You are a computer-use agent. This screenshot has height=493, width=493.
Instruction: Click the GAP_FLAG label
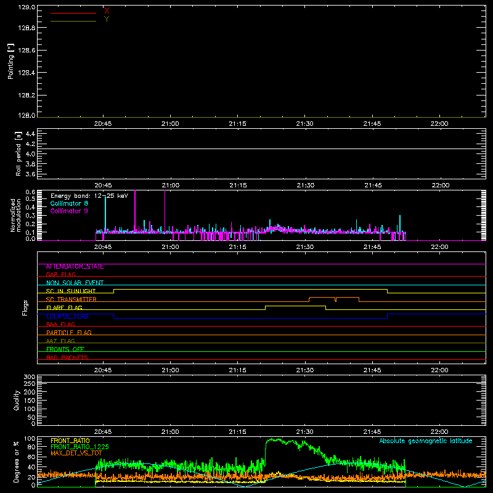pos(60,274)
